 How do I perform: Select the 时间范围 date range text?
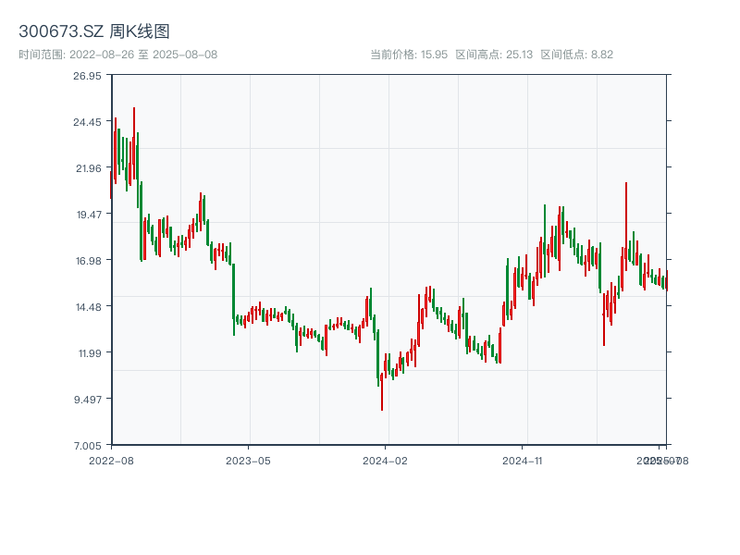click(x=118, y=55)
